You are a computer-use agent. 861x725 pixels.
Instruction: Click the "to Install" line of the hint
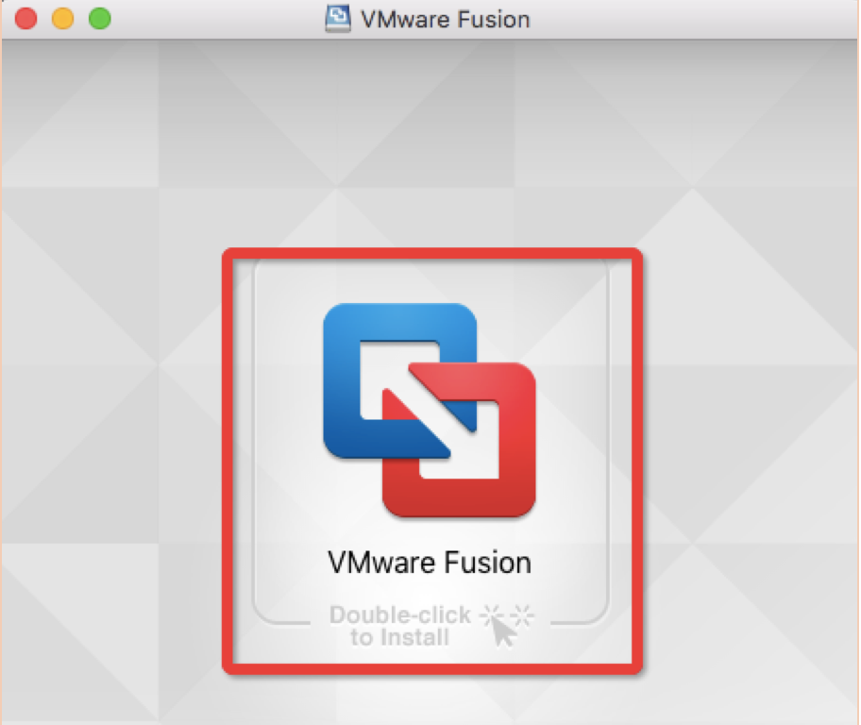coord(399,638)
